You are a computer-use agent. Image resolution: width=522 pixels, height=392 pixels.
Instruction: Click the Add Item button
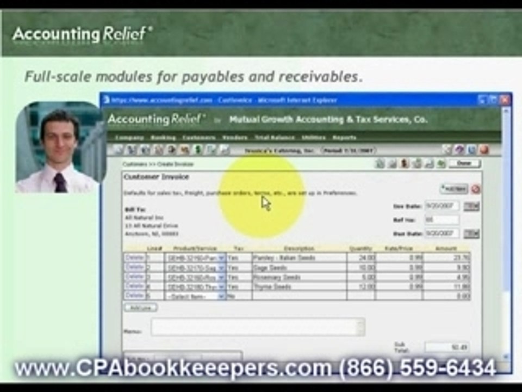click(454, 189)
